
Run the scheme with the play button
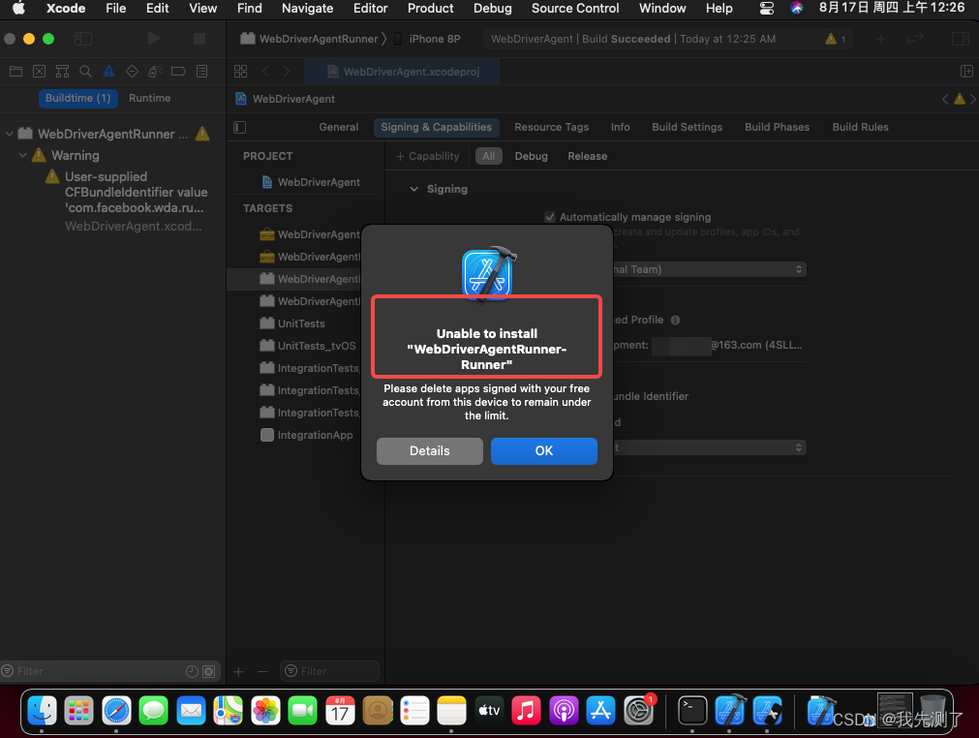[x=153, y=38]
